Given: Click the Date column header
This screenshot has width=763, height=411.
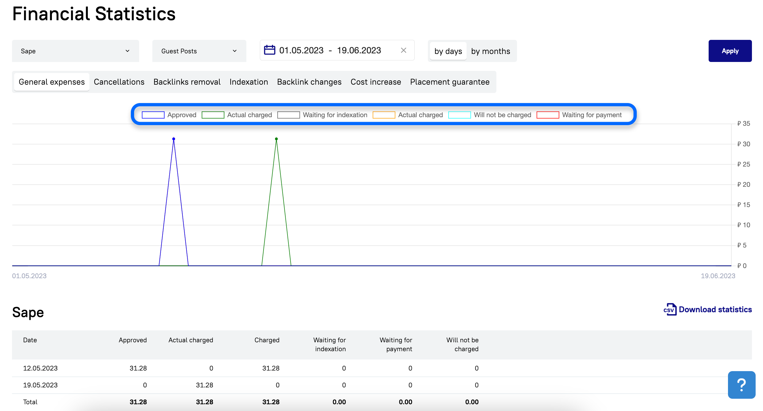Looking at the screenshot, I should (x=30, y=340).
